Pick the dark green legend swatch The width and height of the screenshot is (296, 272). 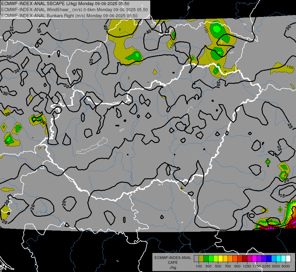206,259
